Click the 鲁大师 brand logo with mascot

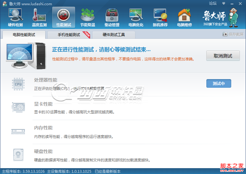pos(220,18)
